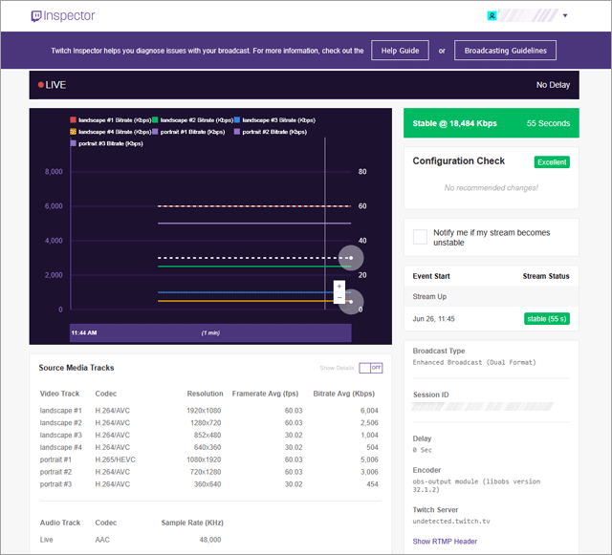Click the Stable @ 18,484 Kbps banner

pos(491,123)
